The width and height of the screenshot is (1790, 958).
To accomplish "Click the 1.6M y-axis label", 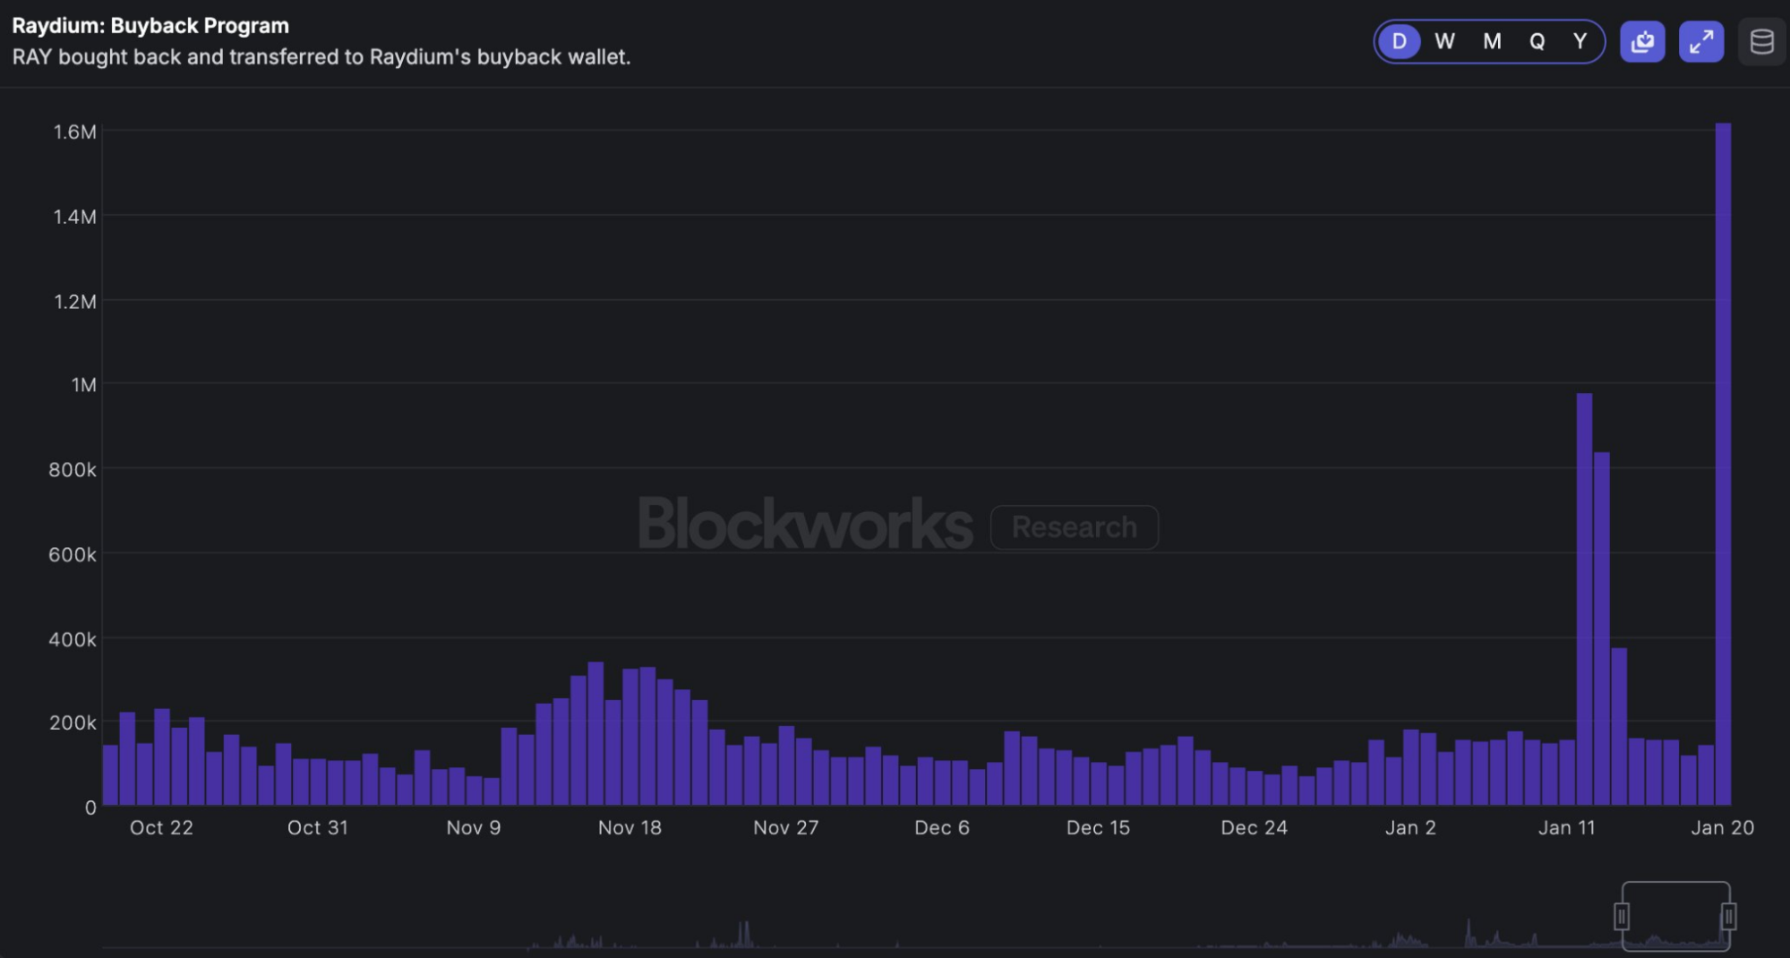I will coord(74,132).
